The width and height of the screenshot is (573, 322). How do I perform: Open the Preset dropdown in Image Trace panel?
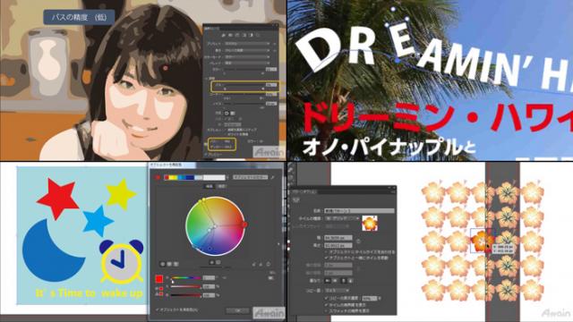247,44
